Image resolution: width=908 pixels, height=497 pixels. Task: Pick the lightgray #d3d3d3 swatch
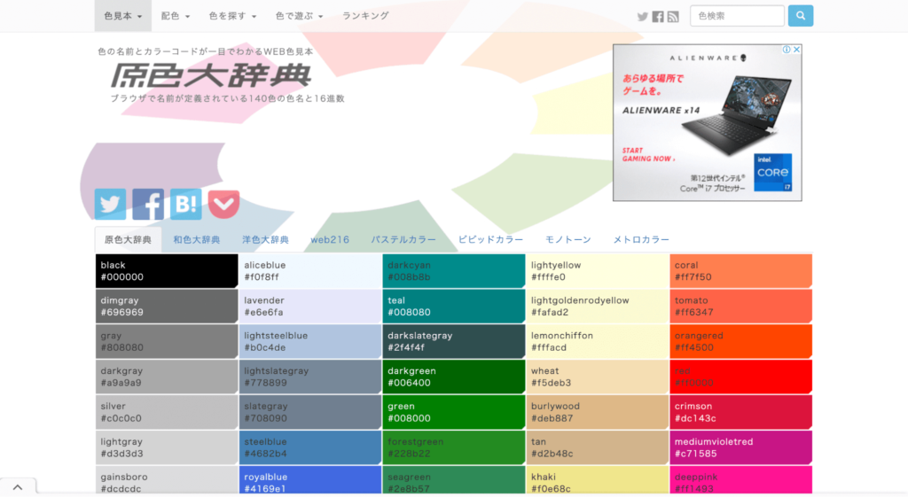click(x=166, y=447)
